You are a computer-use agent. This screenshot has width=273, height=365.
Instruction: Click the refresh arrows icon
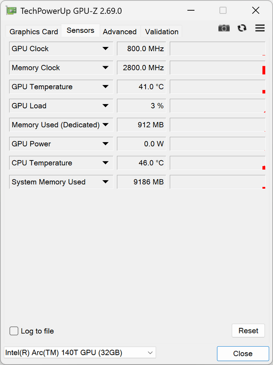(242, 28)
